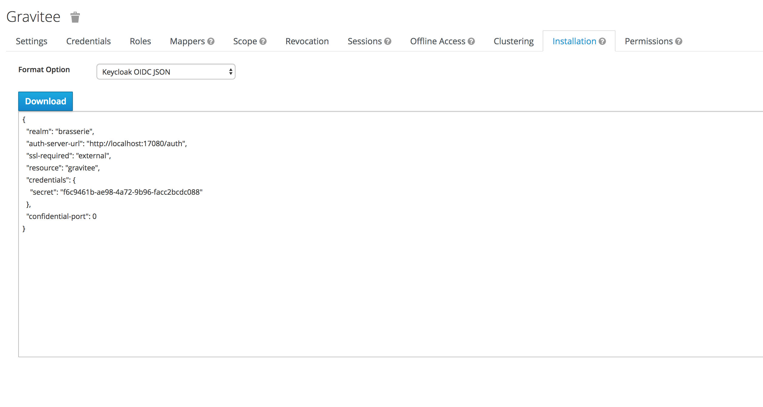View the Offline Access tab

pos(437,41)
